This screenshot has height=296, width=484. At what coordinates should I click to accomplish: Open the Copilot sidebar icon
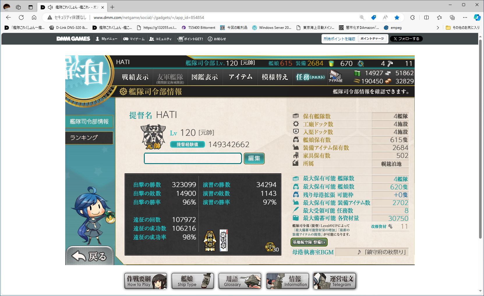tap(477, 17)
